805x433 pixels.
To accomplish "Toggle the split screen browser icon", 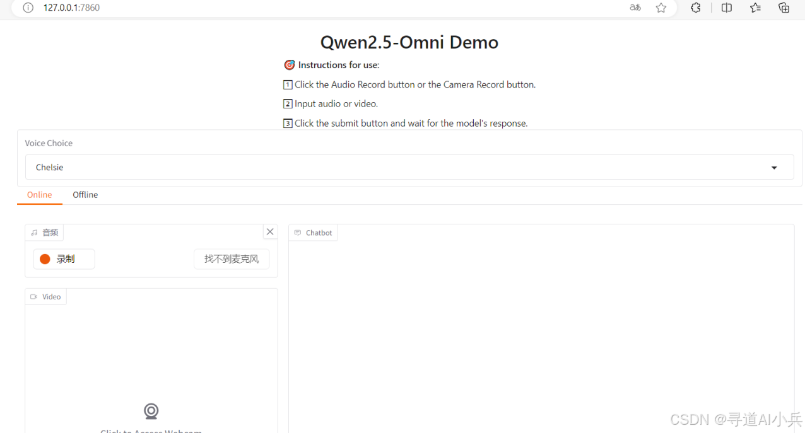I will (x=727, y=8).
